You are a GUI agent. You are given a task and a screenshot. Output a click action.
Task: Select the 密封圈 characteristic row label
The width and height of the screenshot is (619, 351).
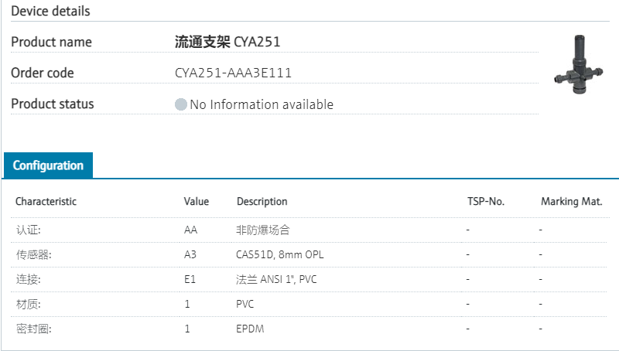point(34,329)
